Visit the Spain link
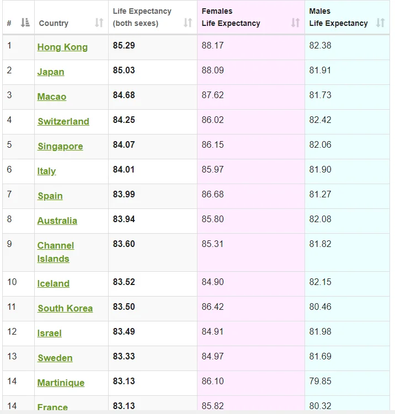This screenshot has width=395, height=414. coord(50,196)
